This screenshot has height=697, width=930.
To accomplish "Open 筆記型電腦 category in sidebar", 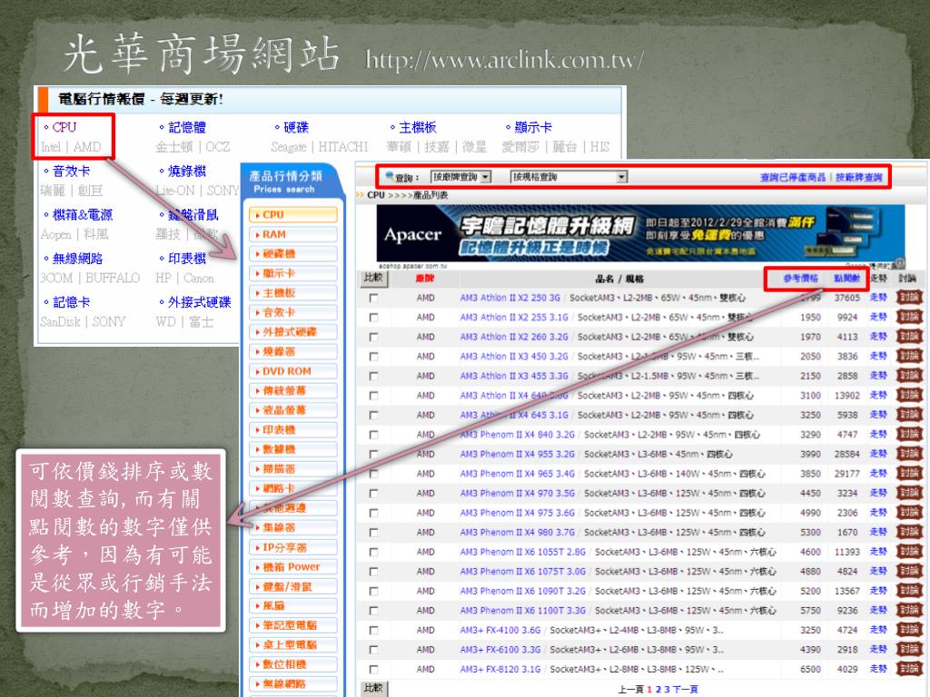I will (x=293, y=625).
